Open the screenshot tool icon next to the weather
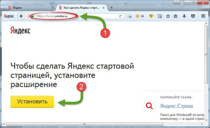 tap(129, 16)
